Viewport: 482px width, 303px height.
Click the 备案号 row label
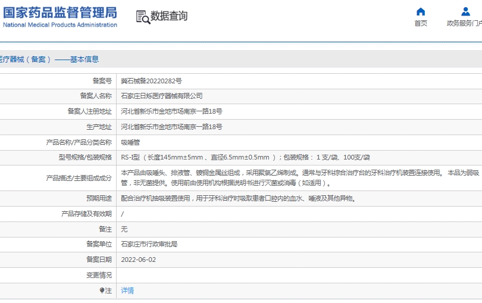(102, 81)
